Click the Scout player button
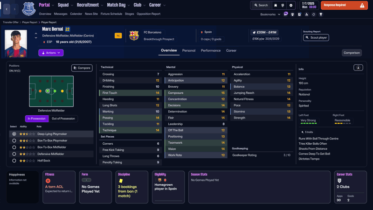The width and height of the screenshot is (373, 210). point(316,38)
